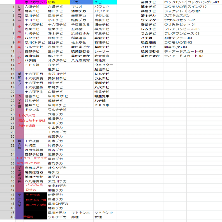
Task: Select row number 46 header
Action: pos(8,209)
